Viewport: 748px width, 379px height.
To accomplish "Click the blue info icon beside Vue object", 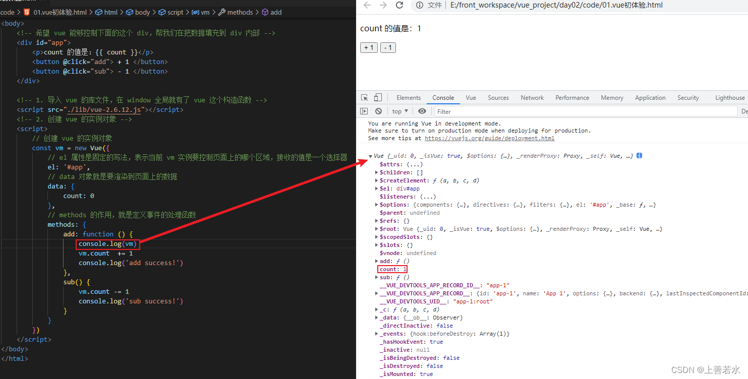I will pos(639,156).
